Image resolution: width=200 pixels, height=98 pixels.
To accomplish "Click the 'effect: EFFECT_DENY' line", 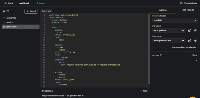I will click(x=64, y=80).
